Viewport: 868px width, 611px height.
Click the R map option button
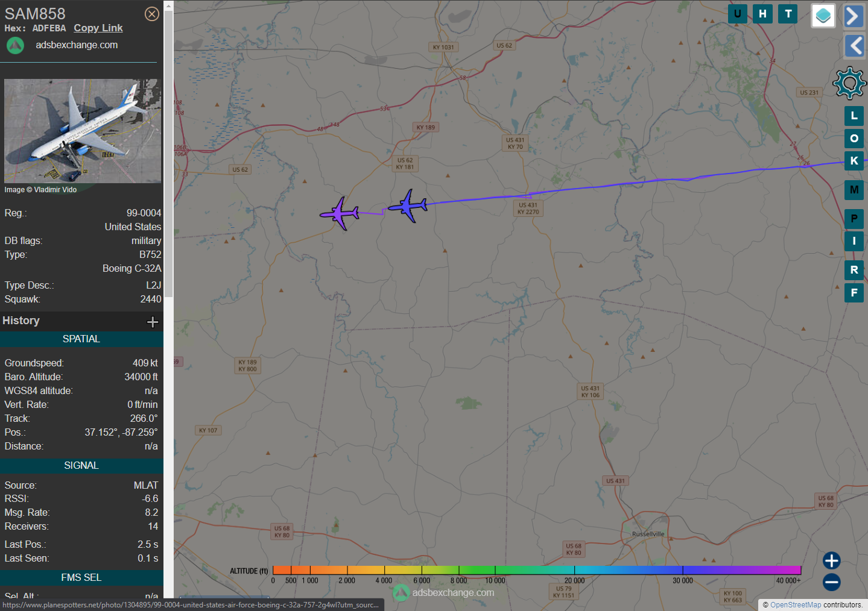point(854,270)
